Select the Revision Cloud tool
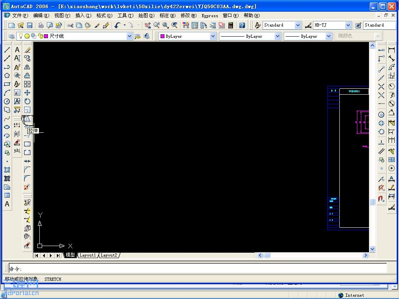Screen dimensions: 399x299 click(7, 110)
